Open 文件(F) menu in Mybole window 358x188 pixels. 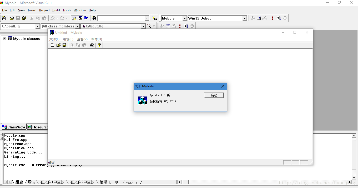[54, 39]
